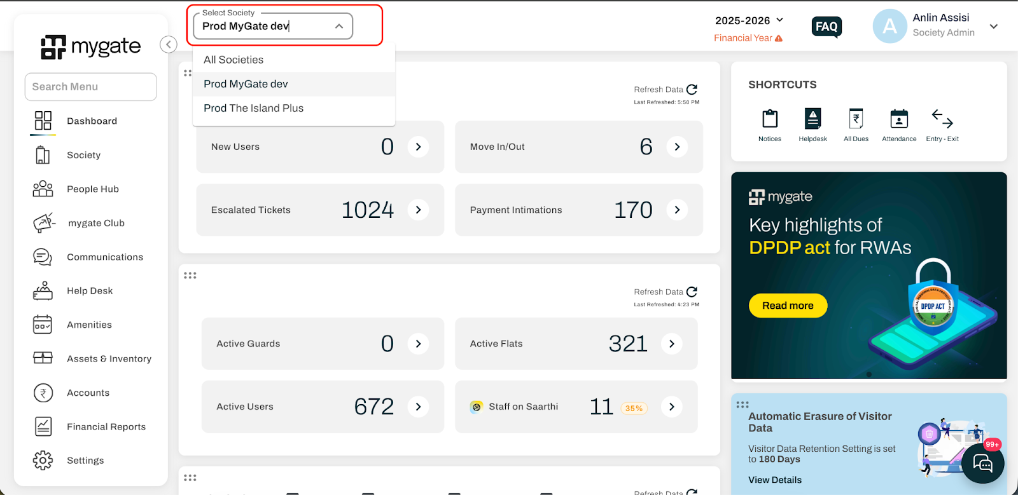
Task: Click the Select Society text field
Action: [x=273, y=26]
